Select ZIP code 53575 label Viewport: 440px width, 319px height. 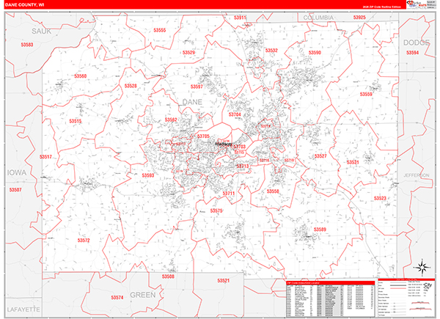(216, 210)
